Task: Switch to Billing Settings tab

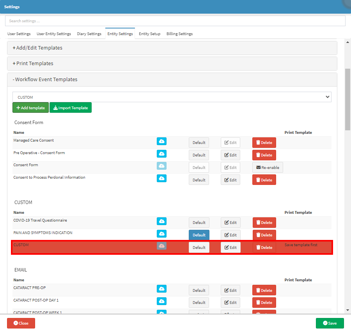Action: click(x=179, y=34)
